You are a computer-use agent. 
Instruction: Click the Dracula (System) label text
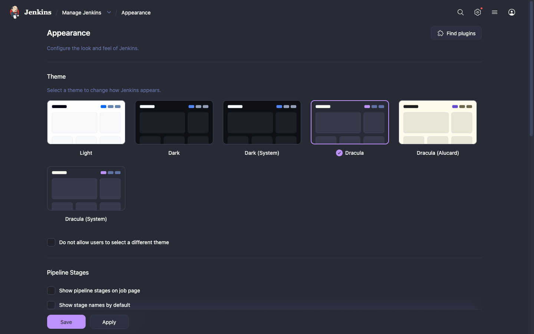coord(86,219)
